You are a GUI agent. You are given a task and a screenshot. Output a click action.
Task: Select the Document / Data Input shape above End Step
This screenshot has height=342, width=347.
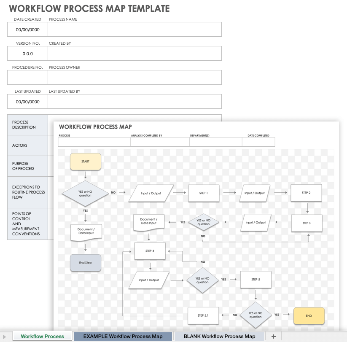pos(86,233)
